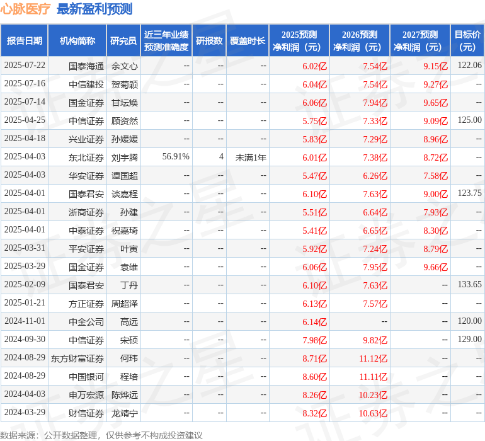Click the 机构简称 column header
The image size is (485, 441).
(x=77, y=41)
